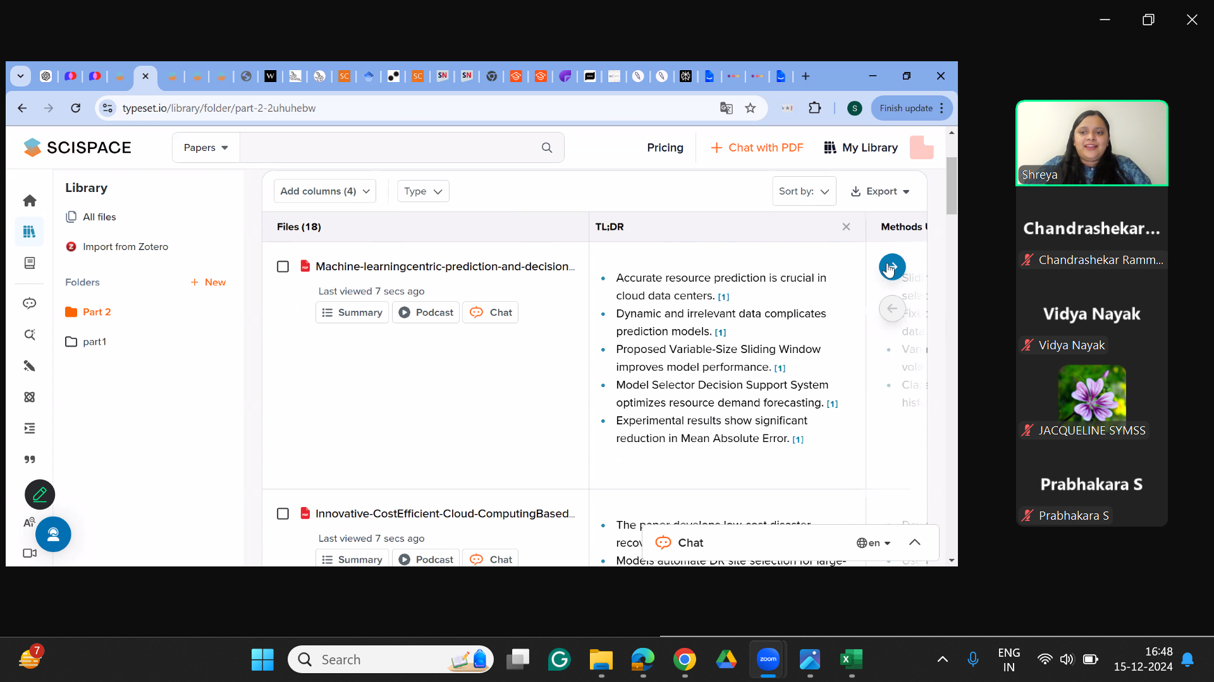Open Google Chrome from the taskbar
The image size is (1214, 682).
(684, 660)
